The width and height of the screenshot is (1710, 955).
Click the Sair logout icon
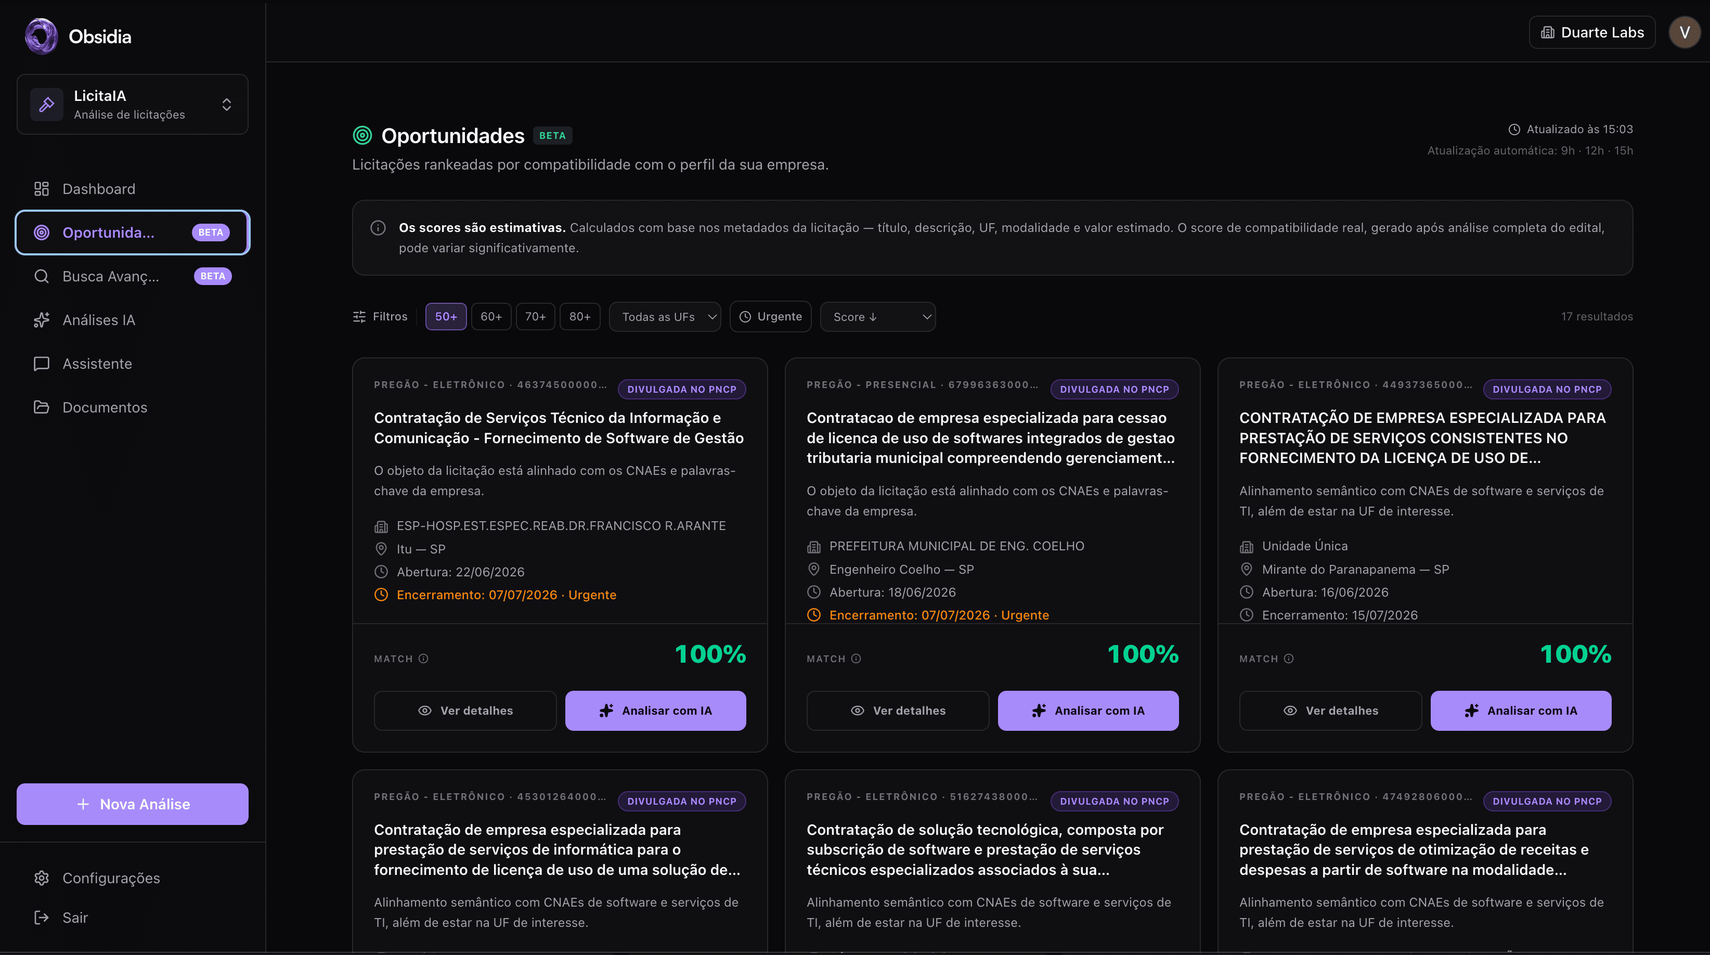pyautogui.click(x=41, y=918)
